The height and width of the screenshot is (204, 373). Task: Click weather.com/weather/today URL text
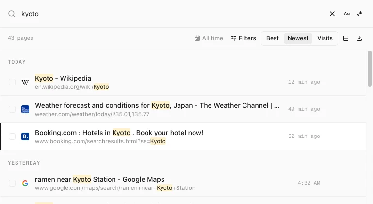92,114
